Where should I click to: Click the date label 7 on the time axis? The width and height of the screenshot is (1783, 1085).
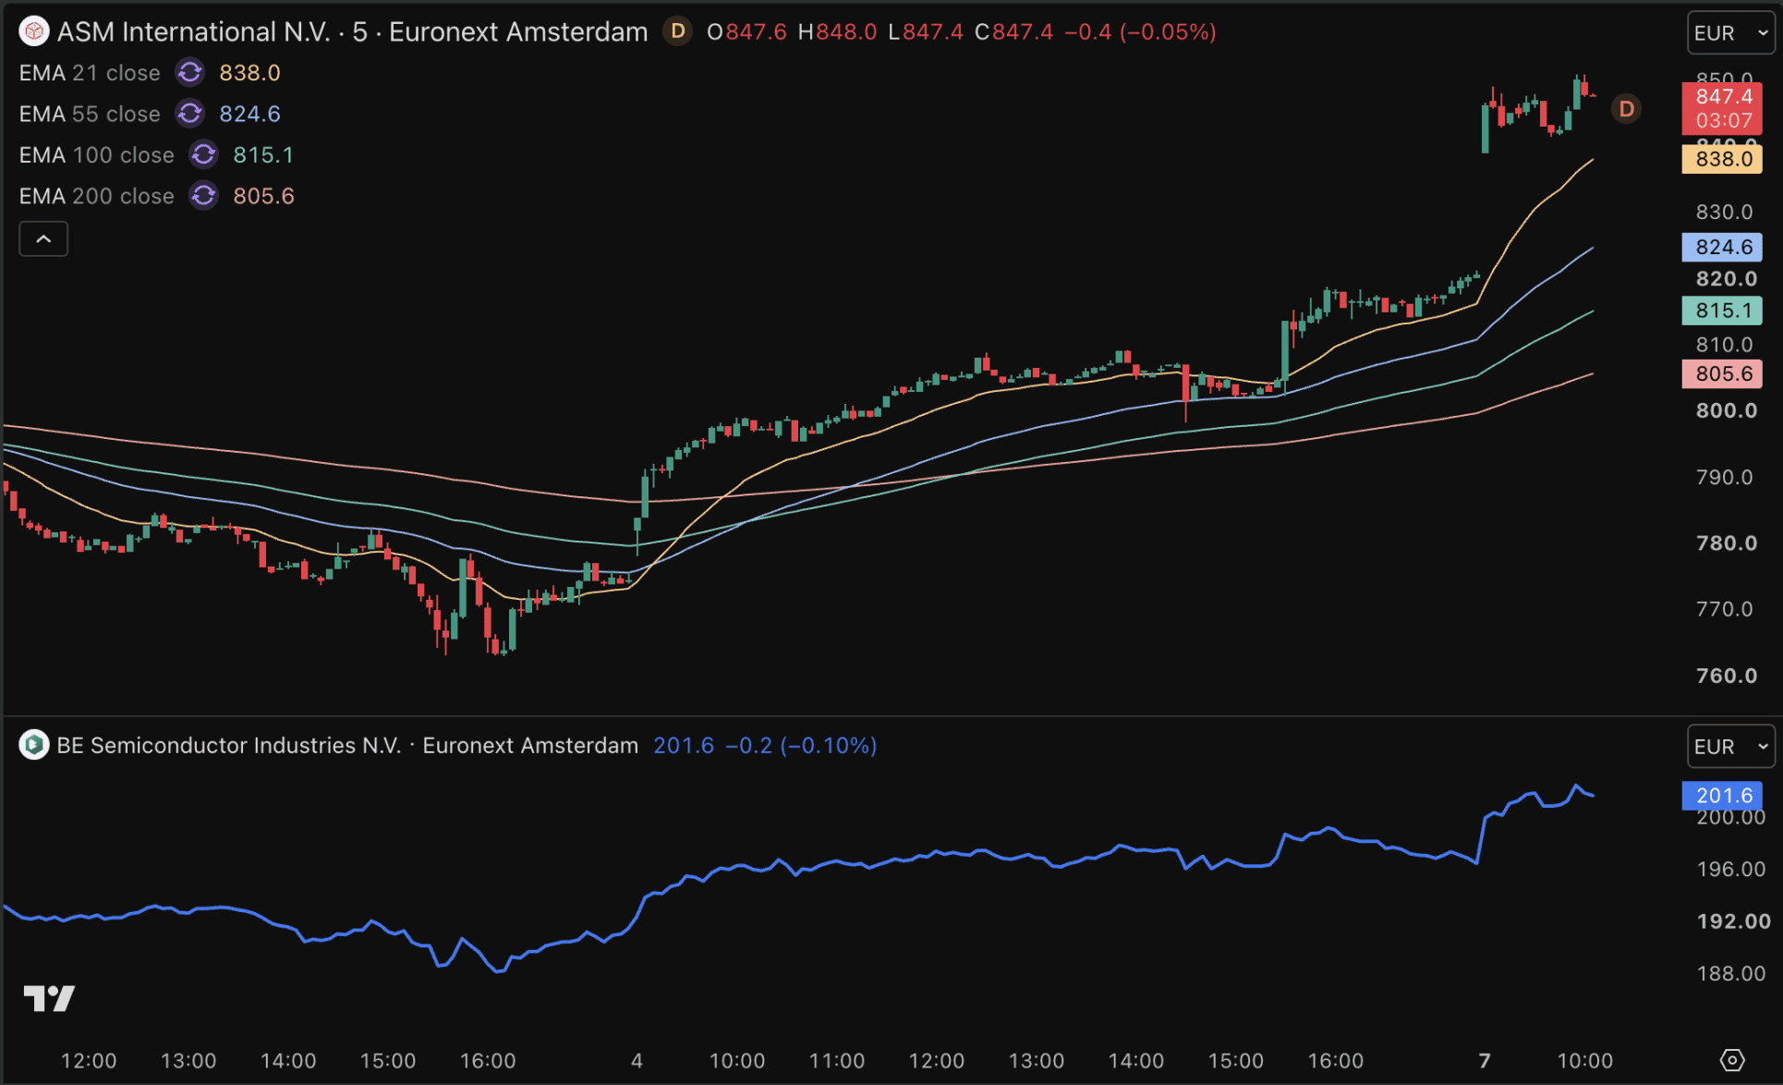tap(1485, 1061)
